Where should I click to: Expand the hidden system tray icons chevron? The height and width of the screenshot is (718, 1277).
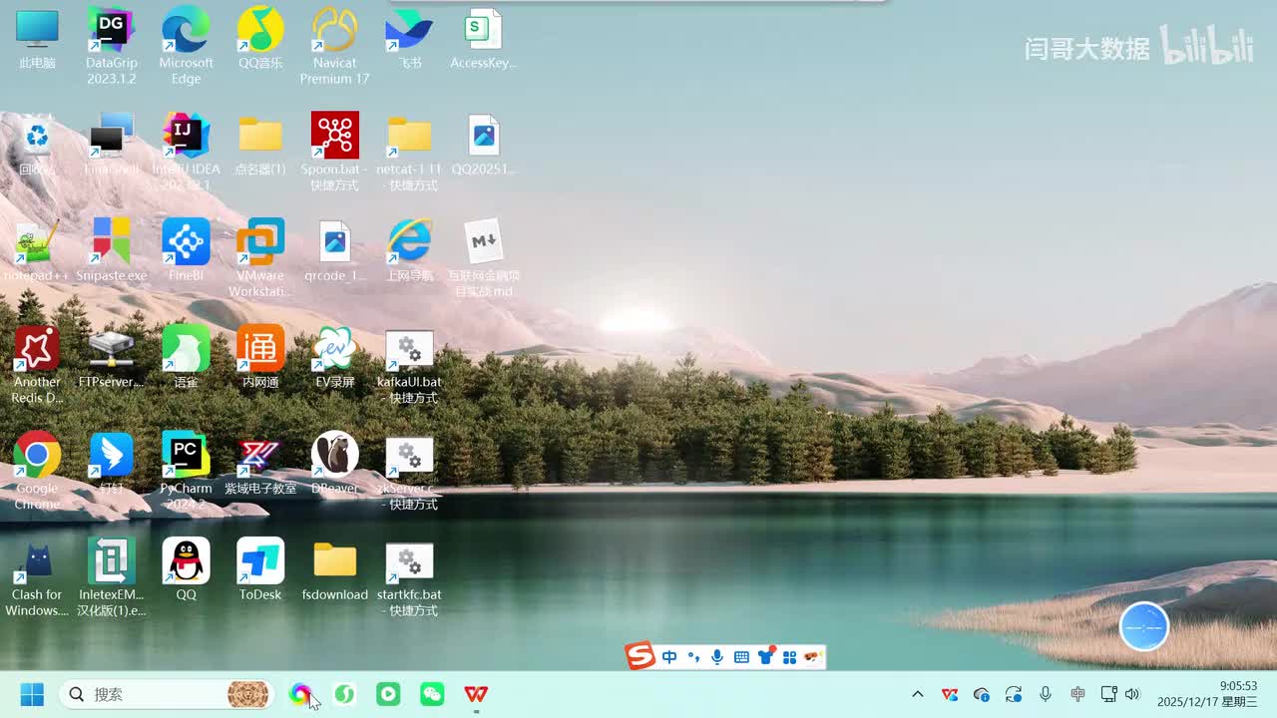click(x=918, y=694)
